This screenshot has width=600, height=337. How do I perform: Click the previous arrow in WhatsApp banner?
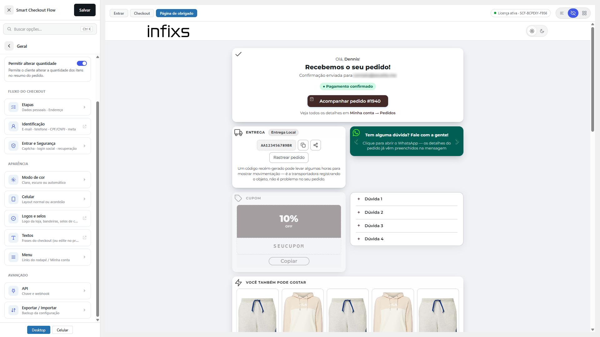click(356, 142)
